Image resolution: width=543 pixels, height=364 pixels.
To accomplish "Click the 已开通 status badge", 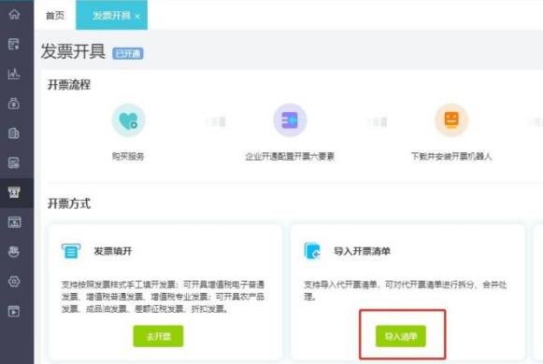I will point(128,53).
